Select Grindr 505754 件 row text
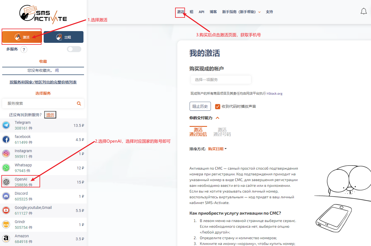The image size is (371, 246). [x=23, y=225]
